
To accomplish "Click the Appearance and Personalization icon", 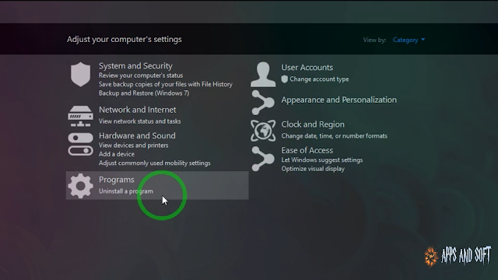I will tap(263, 103).
